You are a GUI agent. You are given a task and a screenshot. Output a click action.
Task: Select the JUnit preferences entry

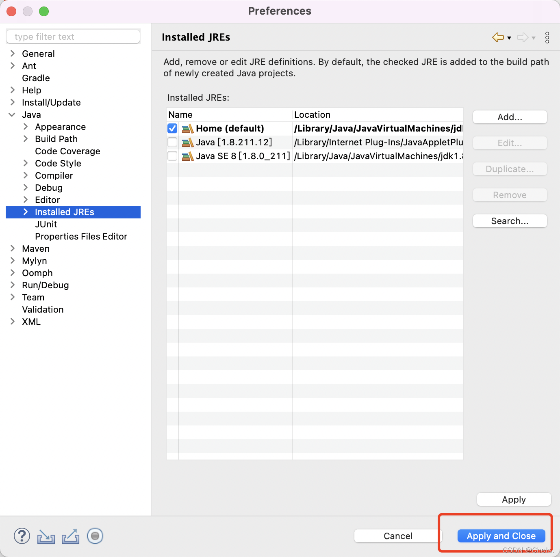pos(46,224)
